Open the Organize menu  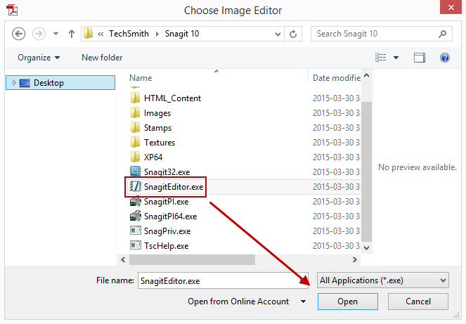coord(39,58)
